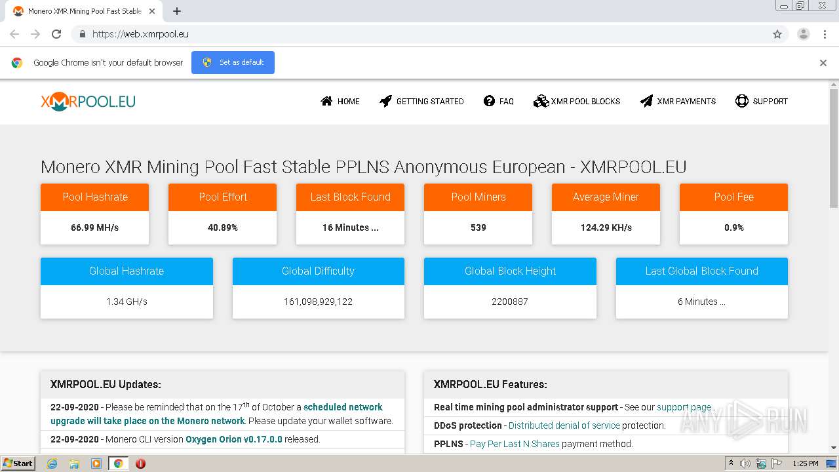Click the Pool Miners 539 value

click(478, 227)
